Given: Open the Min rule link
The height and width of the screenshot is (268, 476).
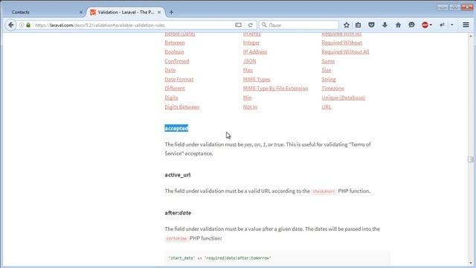Looking at the screenshot, I should 247,98.
